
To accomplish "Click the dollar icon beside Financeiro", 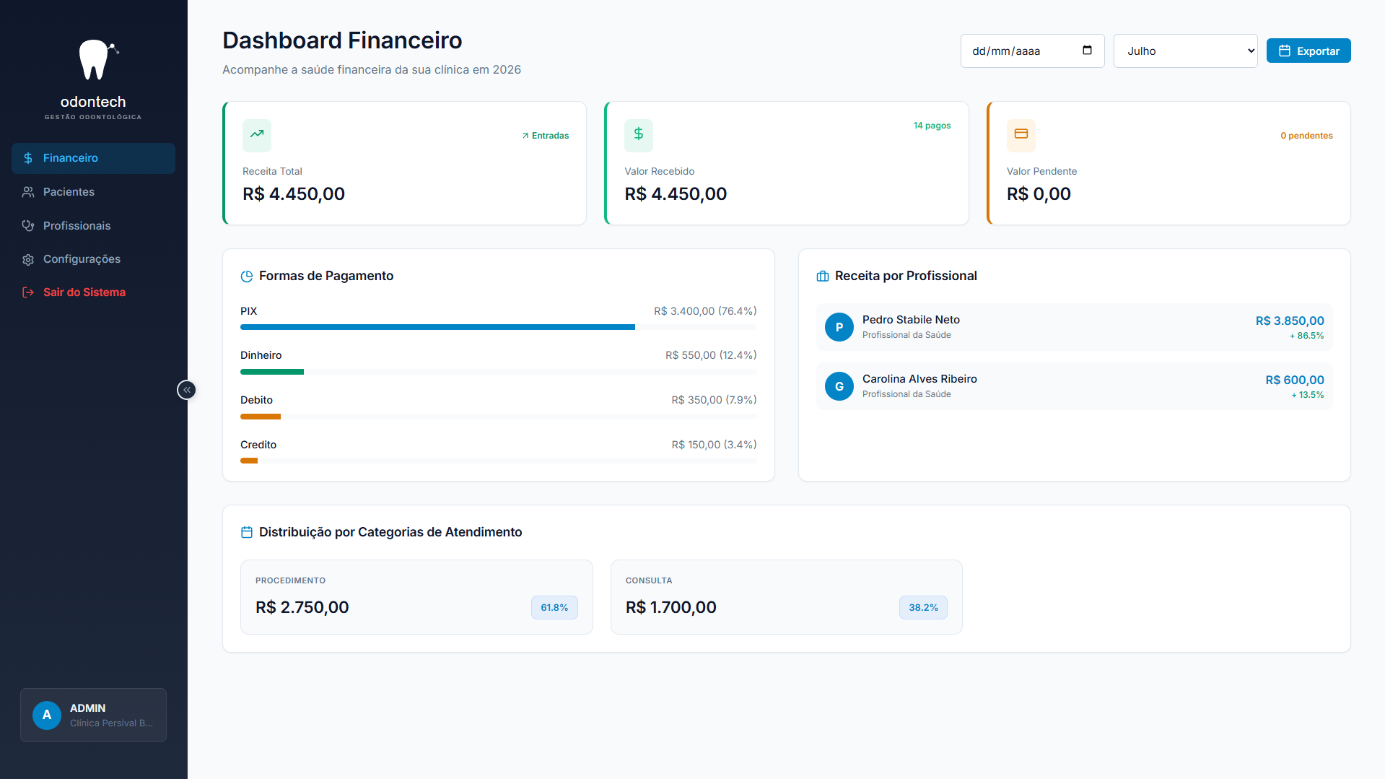I will point(28,158).
